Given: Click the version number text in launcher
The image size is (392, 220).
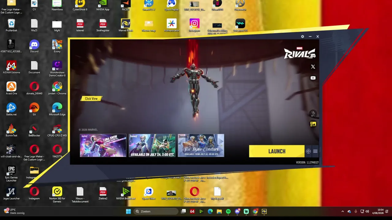Looking at the screenshot, I should [x=307, y=162].
